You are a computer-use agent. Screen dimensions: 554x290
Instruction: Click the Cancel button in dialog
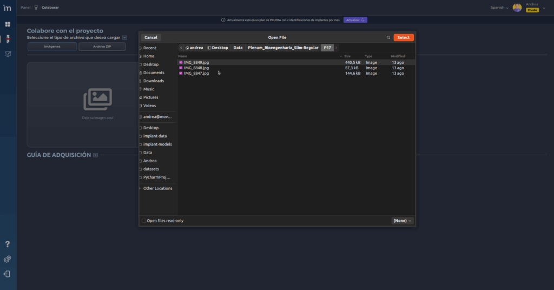[x=151, y=38]
